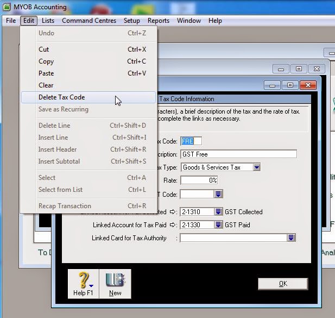Select Cut in the Edit menu
Viewport: 335px width, 318px height.
(89, 49)
